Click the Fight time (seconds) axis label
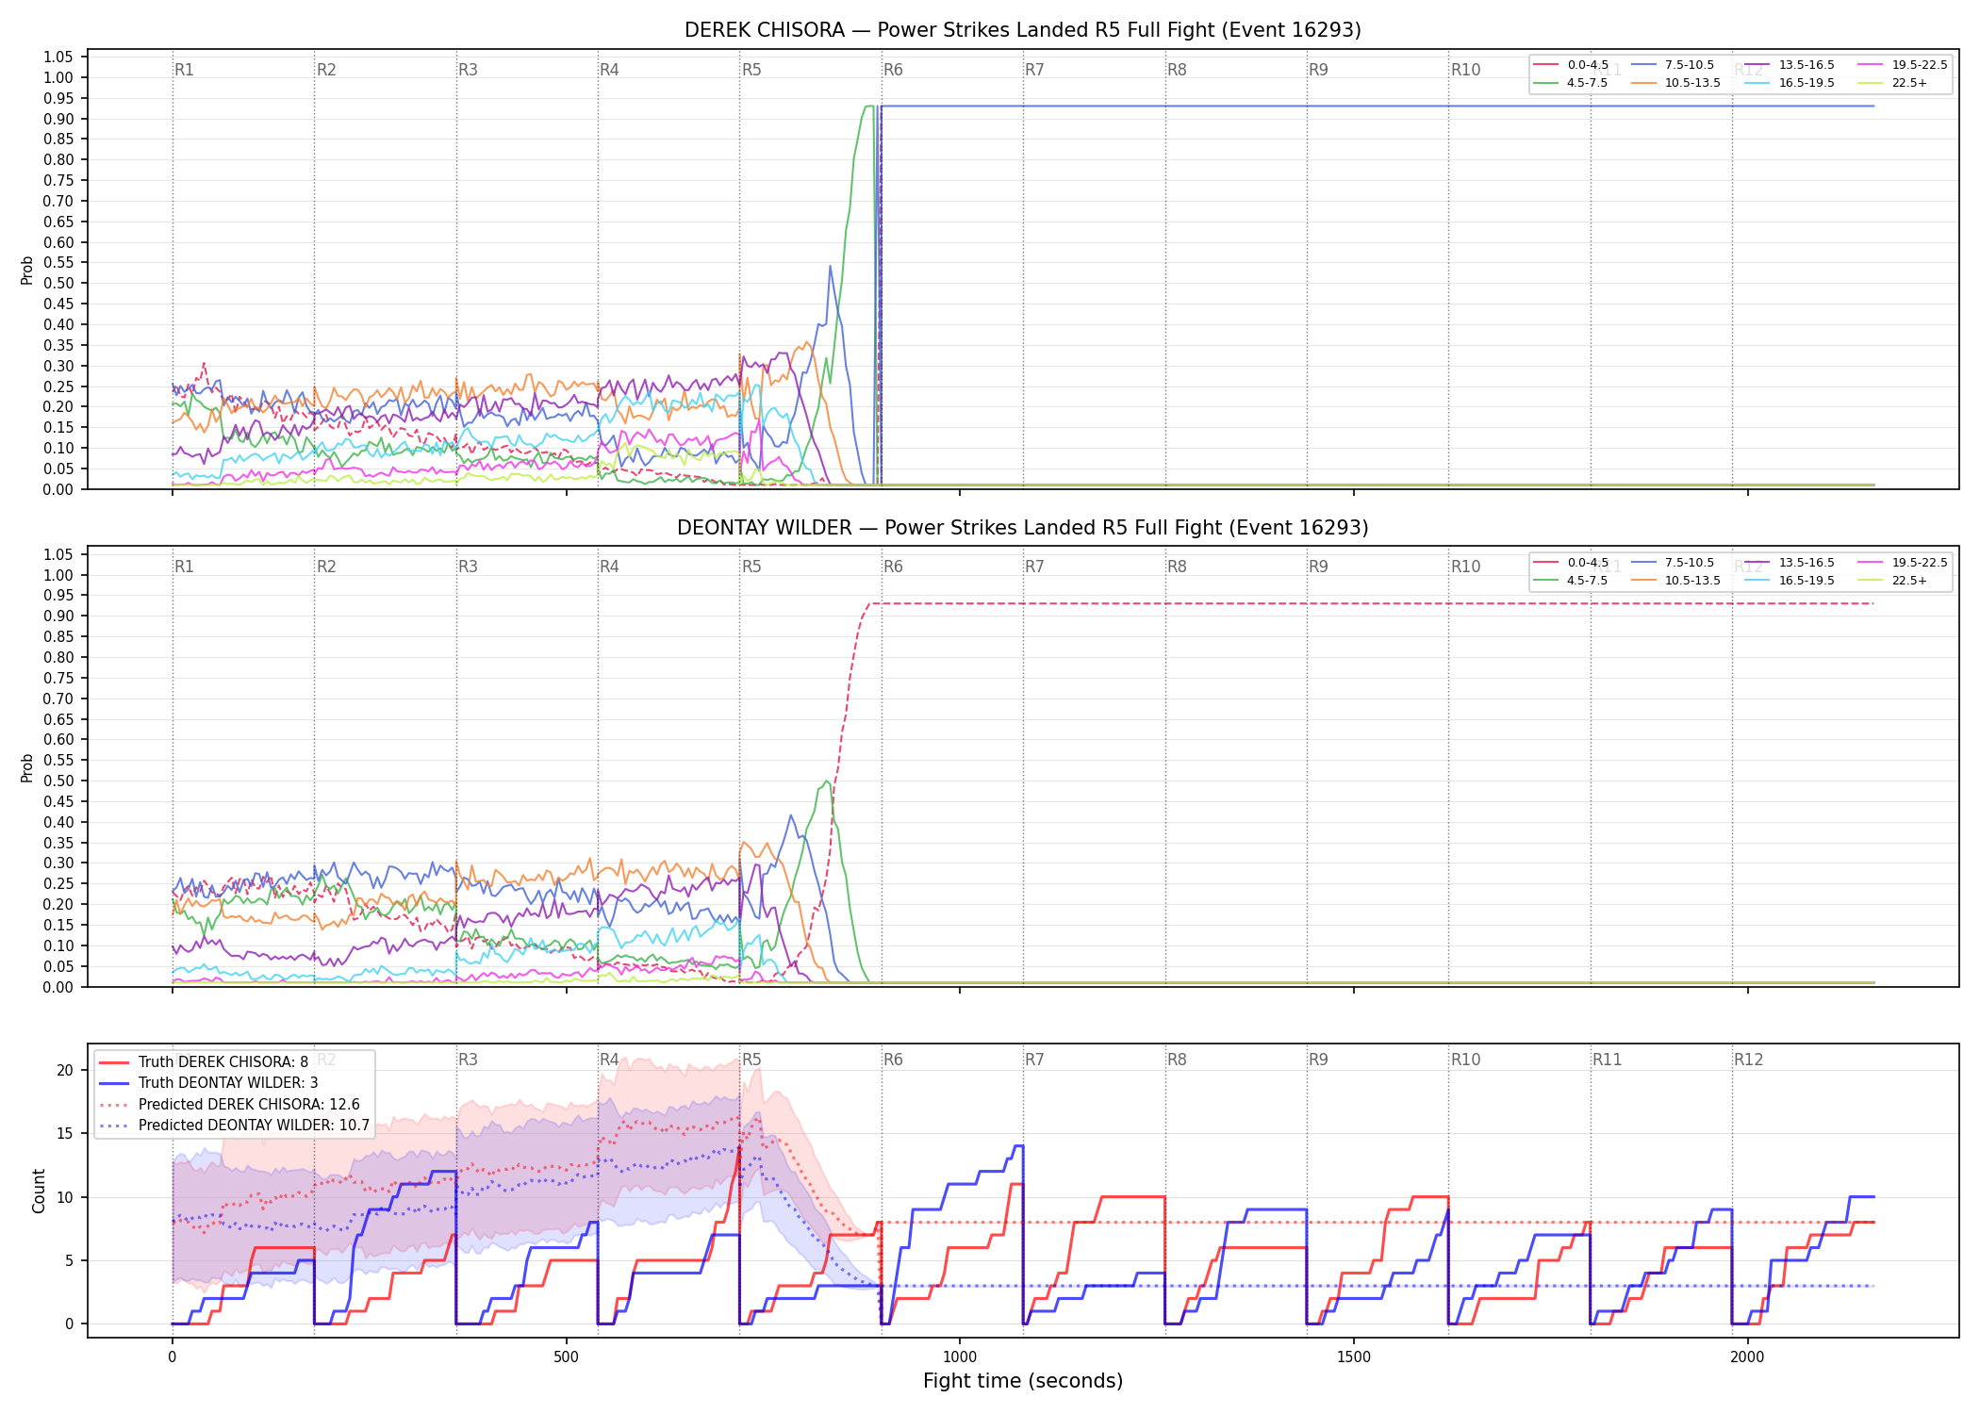 coord(1023,1381)
